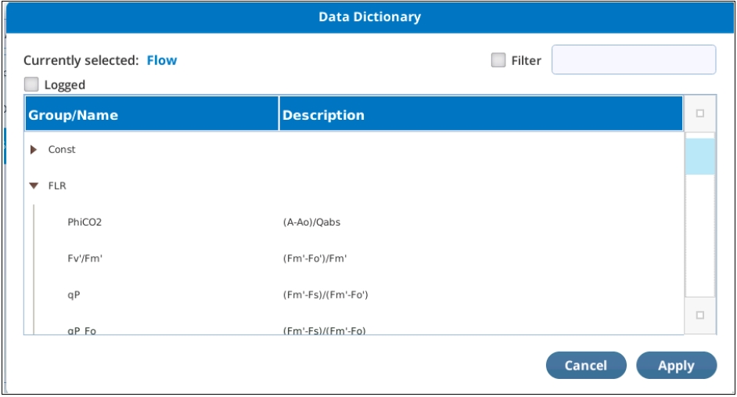Choose the qP variable
This screenshot has width=737, height=397.
[x=354, y=295]
